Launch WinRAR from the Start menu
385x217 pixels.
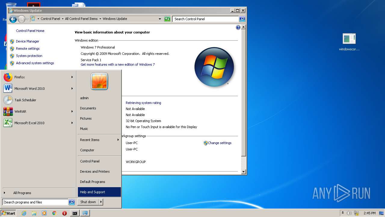38,112
